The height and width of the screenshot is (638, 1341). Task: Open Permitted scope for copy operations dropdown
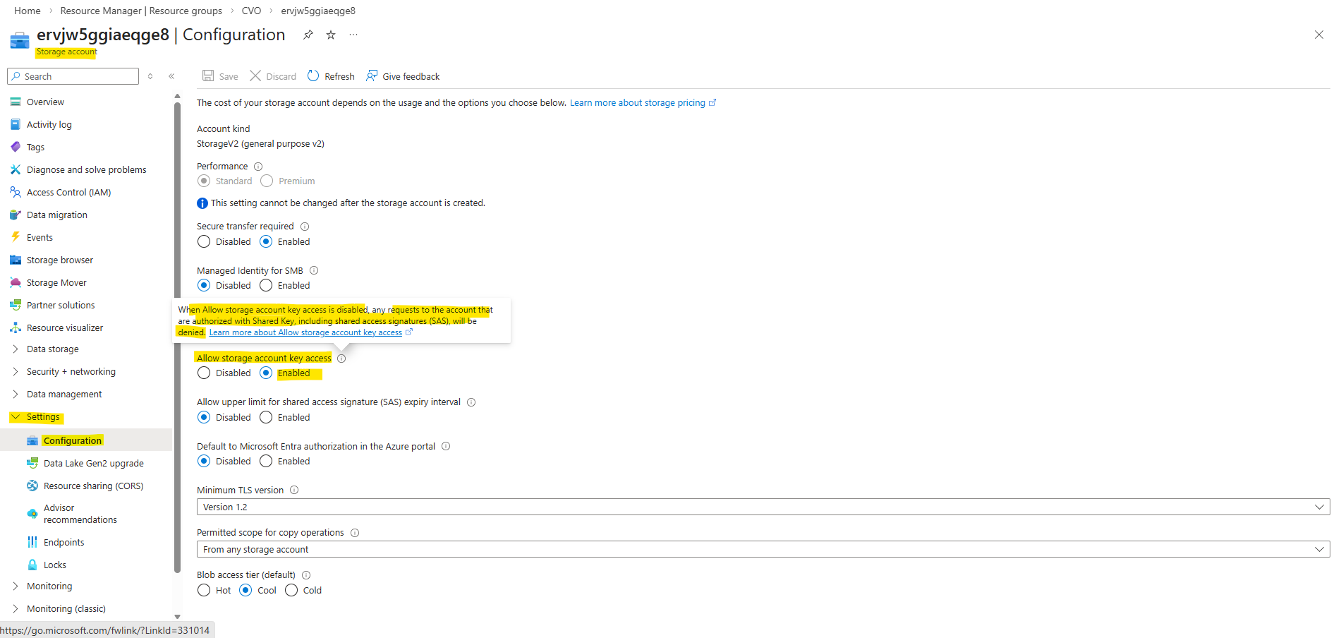coord(763,549)
